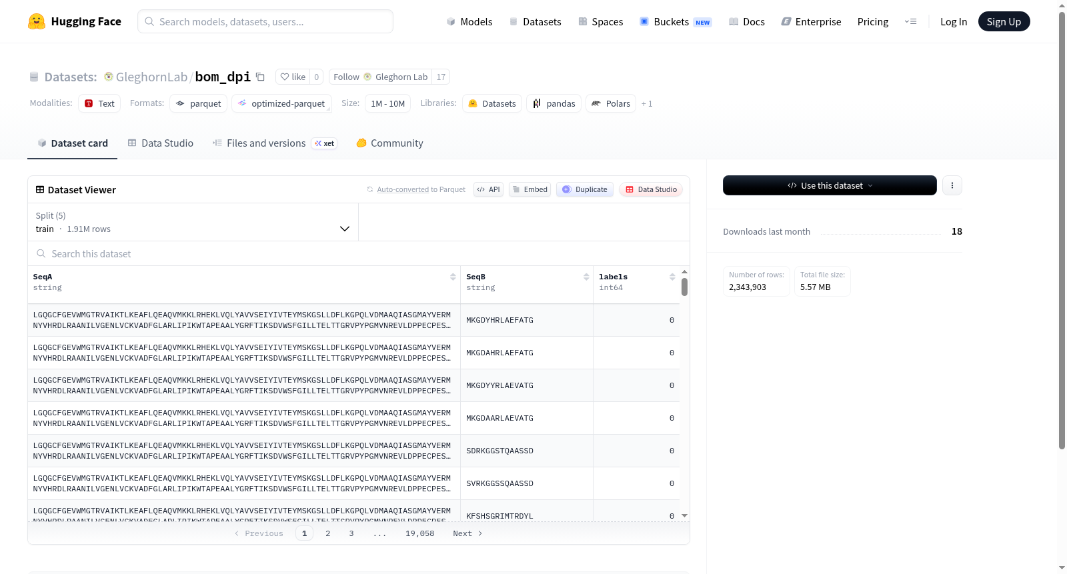Open the Docs page

[x=747, y=21]
